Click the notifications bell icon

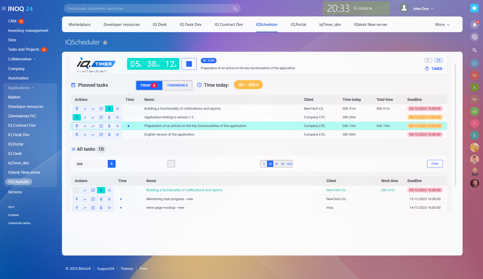[474, 25]
